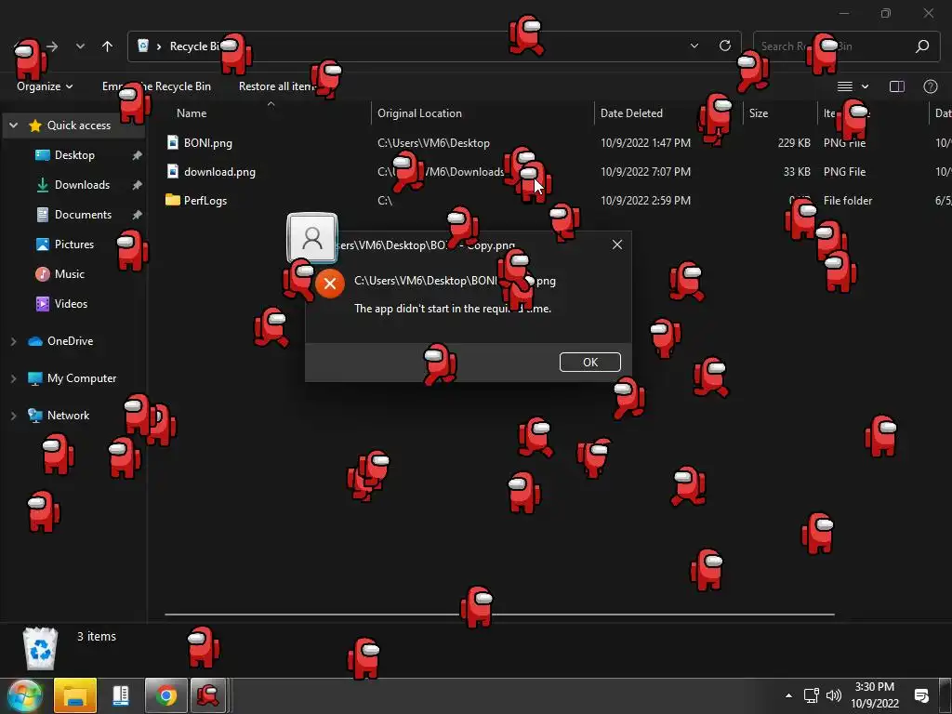Click the taskbar library books icon
This screenshot has width=952, height=714.
click(x=121, y=695)
